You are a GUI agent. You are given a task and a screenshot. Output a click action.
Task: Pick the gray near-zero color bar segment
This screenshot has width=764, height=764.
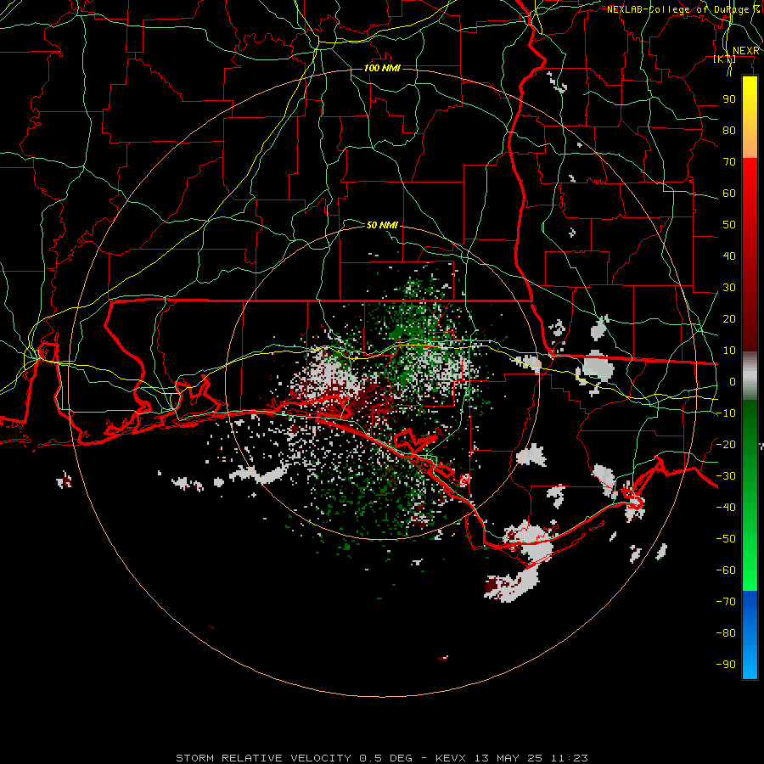750,375
